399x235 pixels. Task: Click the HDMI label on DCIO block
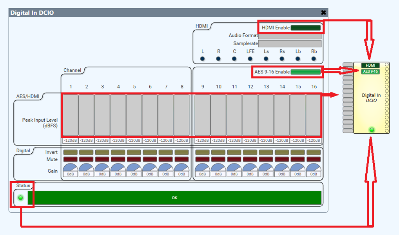(x=370, y=66)
